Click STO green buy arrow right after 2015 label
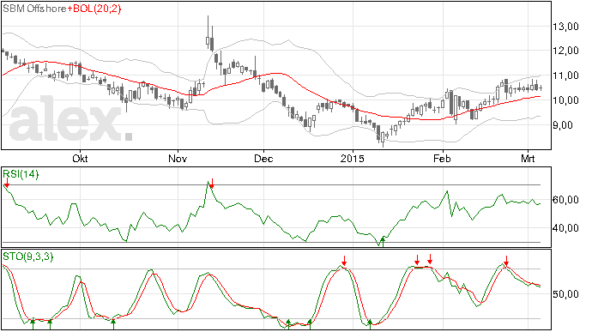Viewport: 592px width, 332px height. (370, 324)
